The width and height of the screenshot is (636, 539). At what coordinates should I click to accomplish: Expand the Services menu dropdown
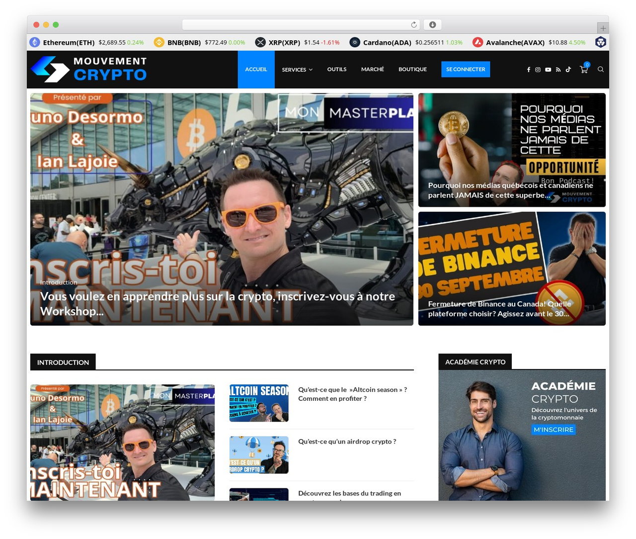(x=297, y=70)
